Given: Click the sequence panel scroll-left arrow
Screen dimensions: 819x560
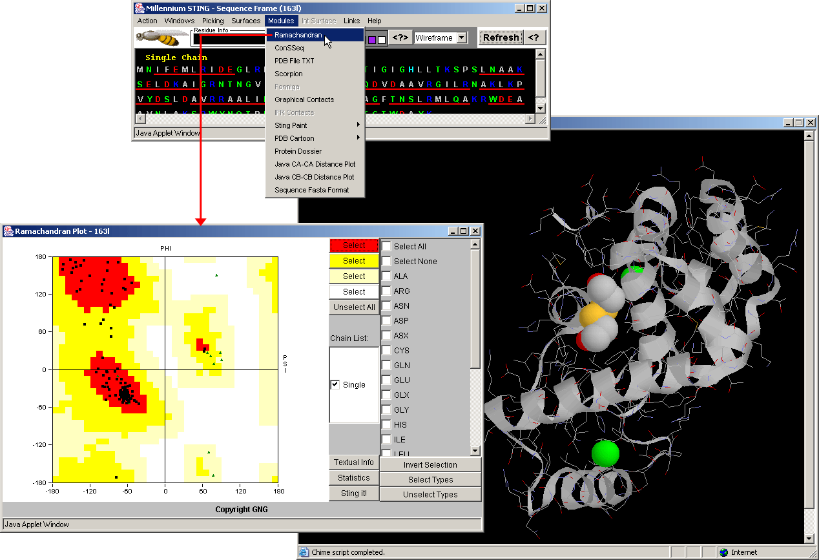Looking at the screenshot, I should click(x=140, y=119).
